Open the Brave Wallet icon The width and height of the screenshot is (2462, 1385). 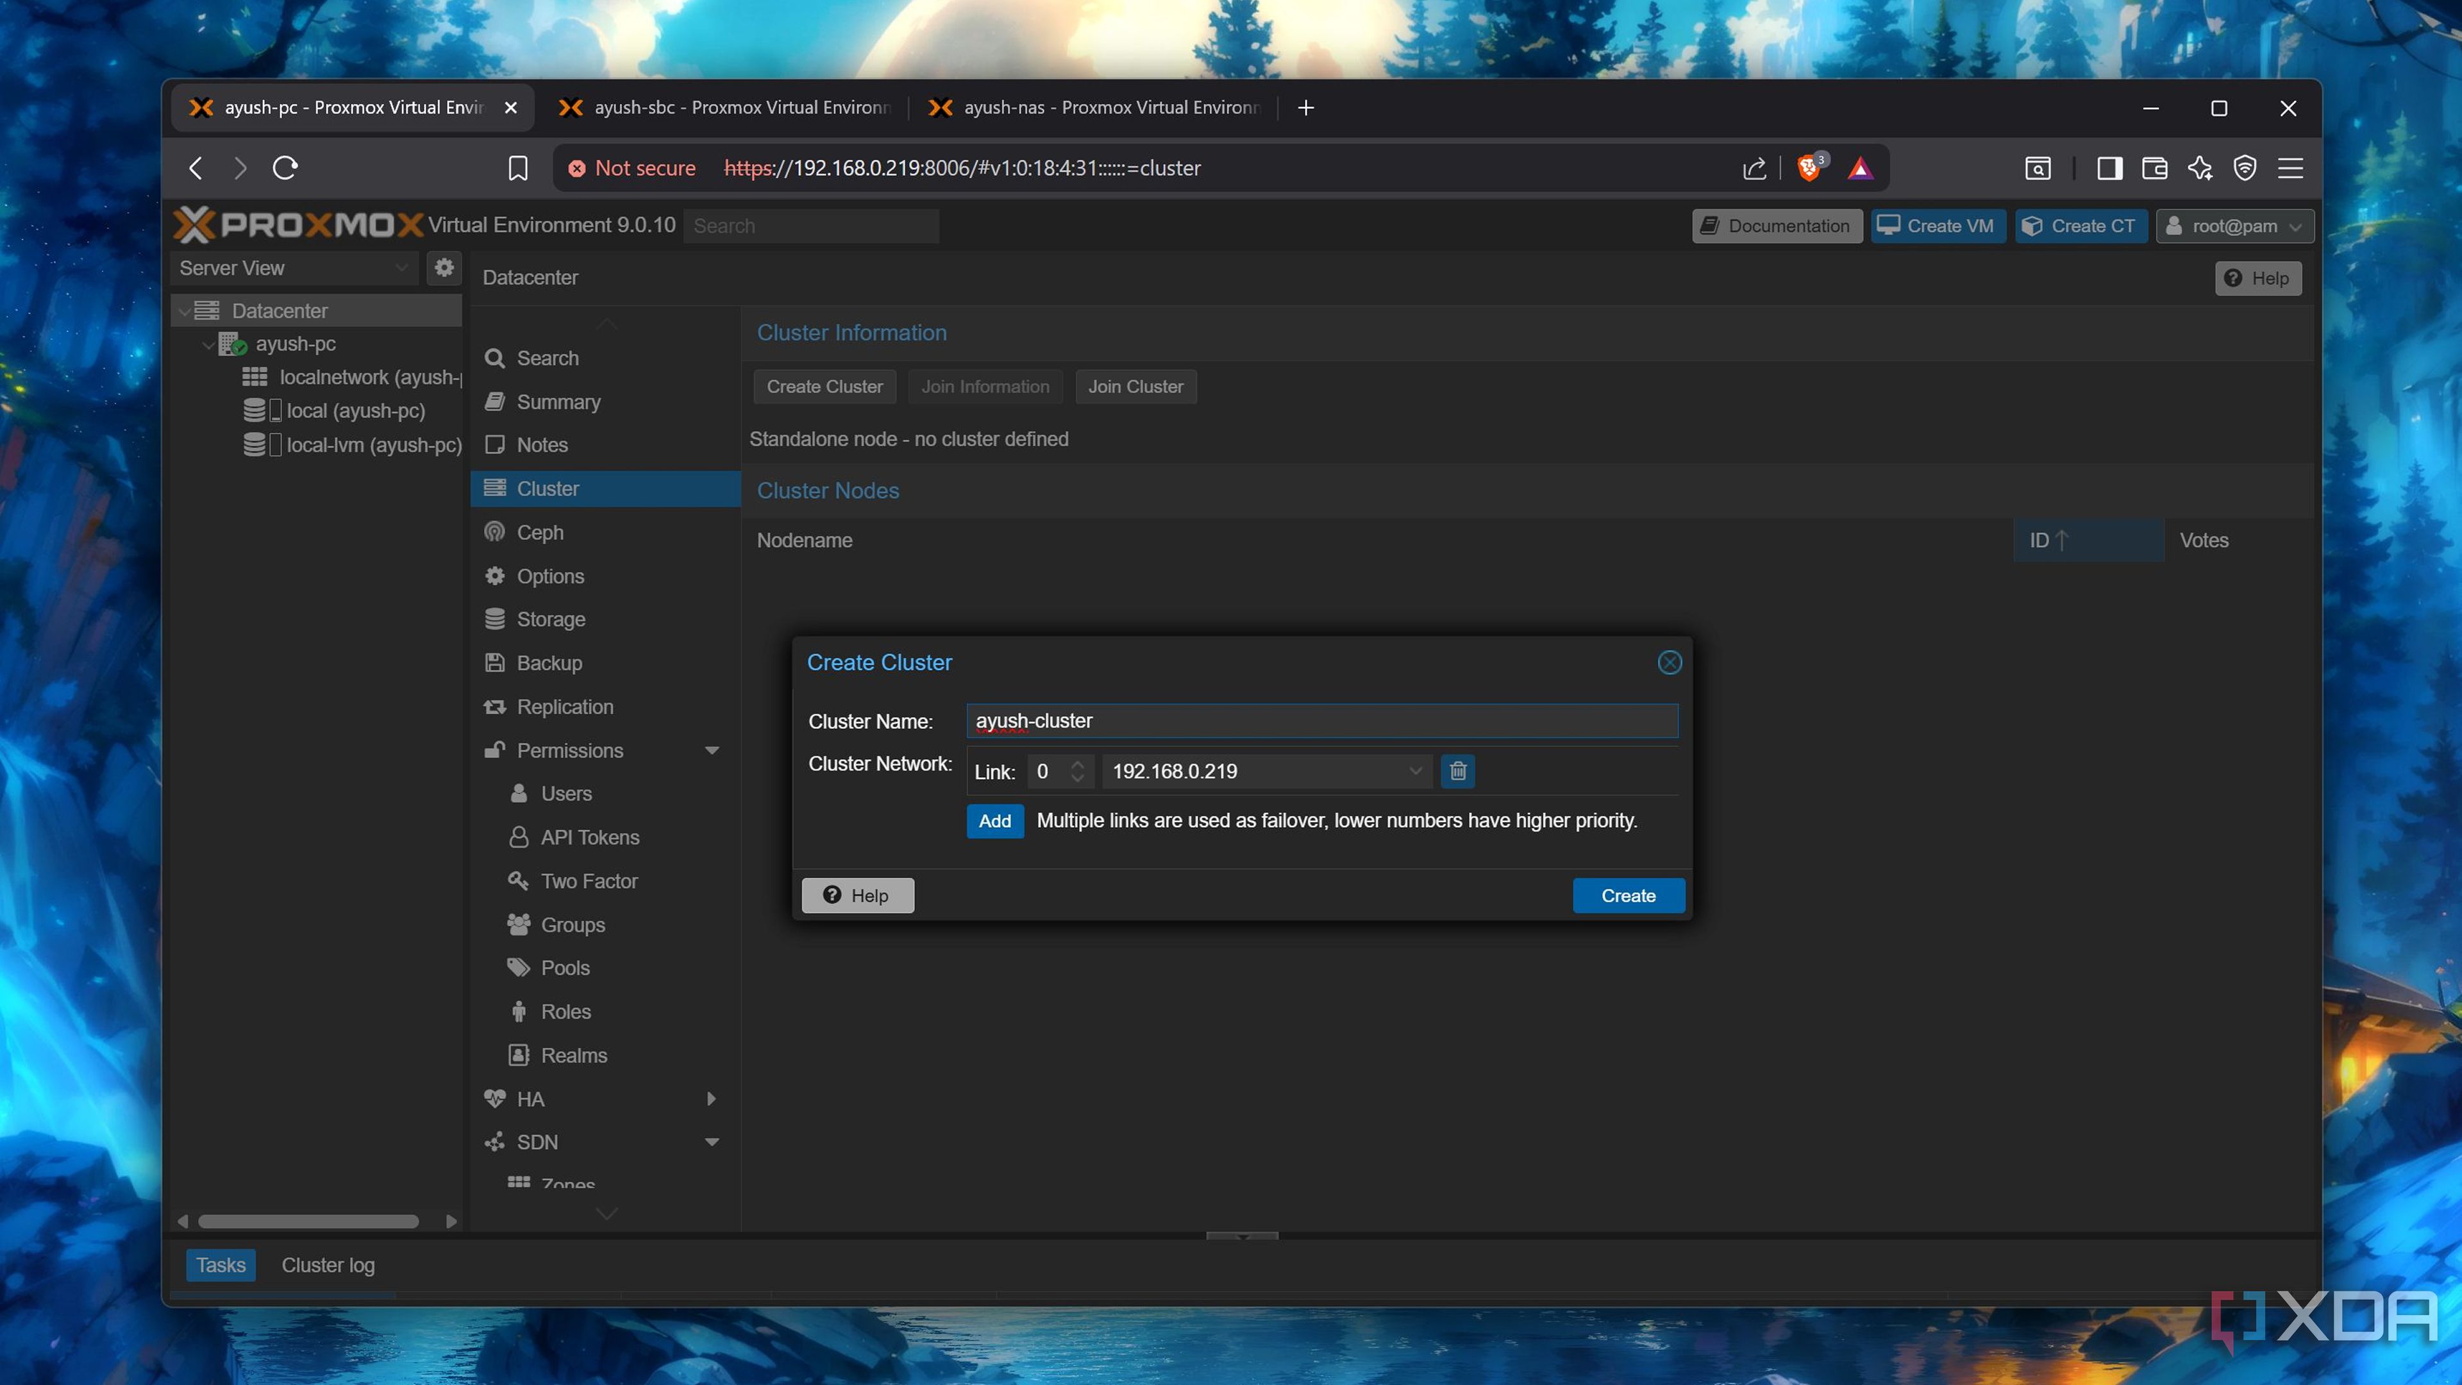pos(2154,168)
